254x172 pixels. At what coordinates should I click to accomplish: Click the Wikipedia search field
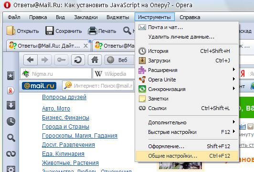click(x=114, y=74)
